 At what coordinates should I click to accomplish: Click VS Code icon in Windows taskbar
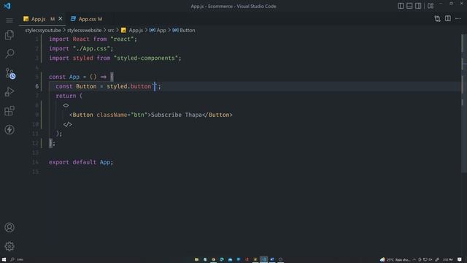click(x=263, y=260)
